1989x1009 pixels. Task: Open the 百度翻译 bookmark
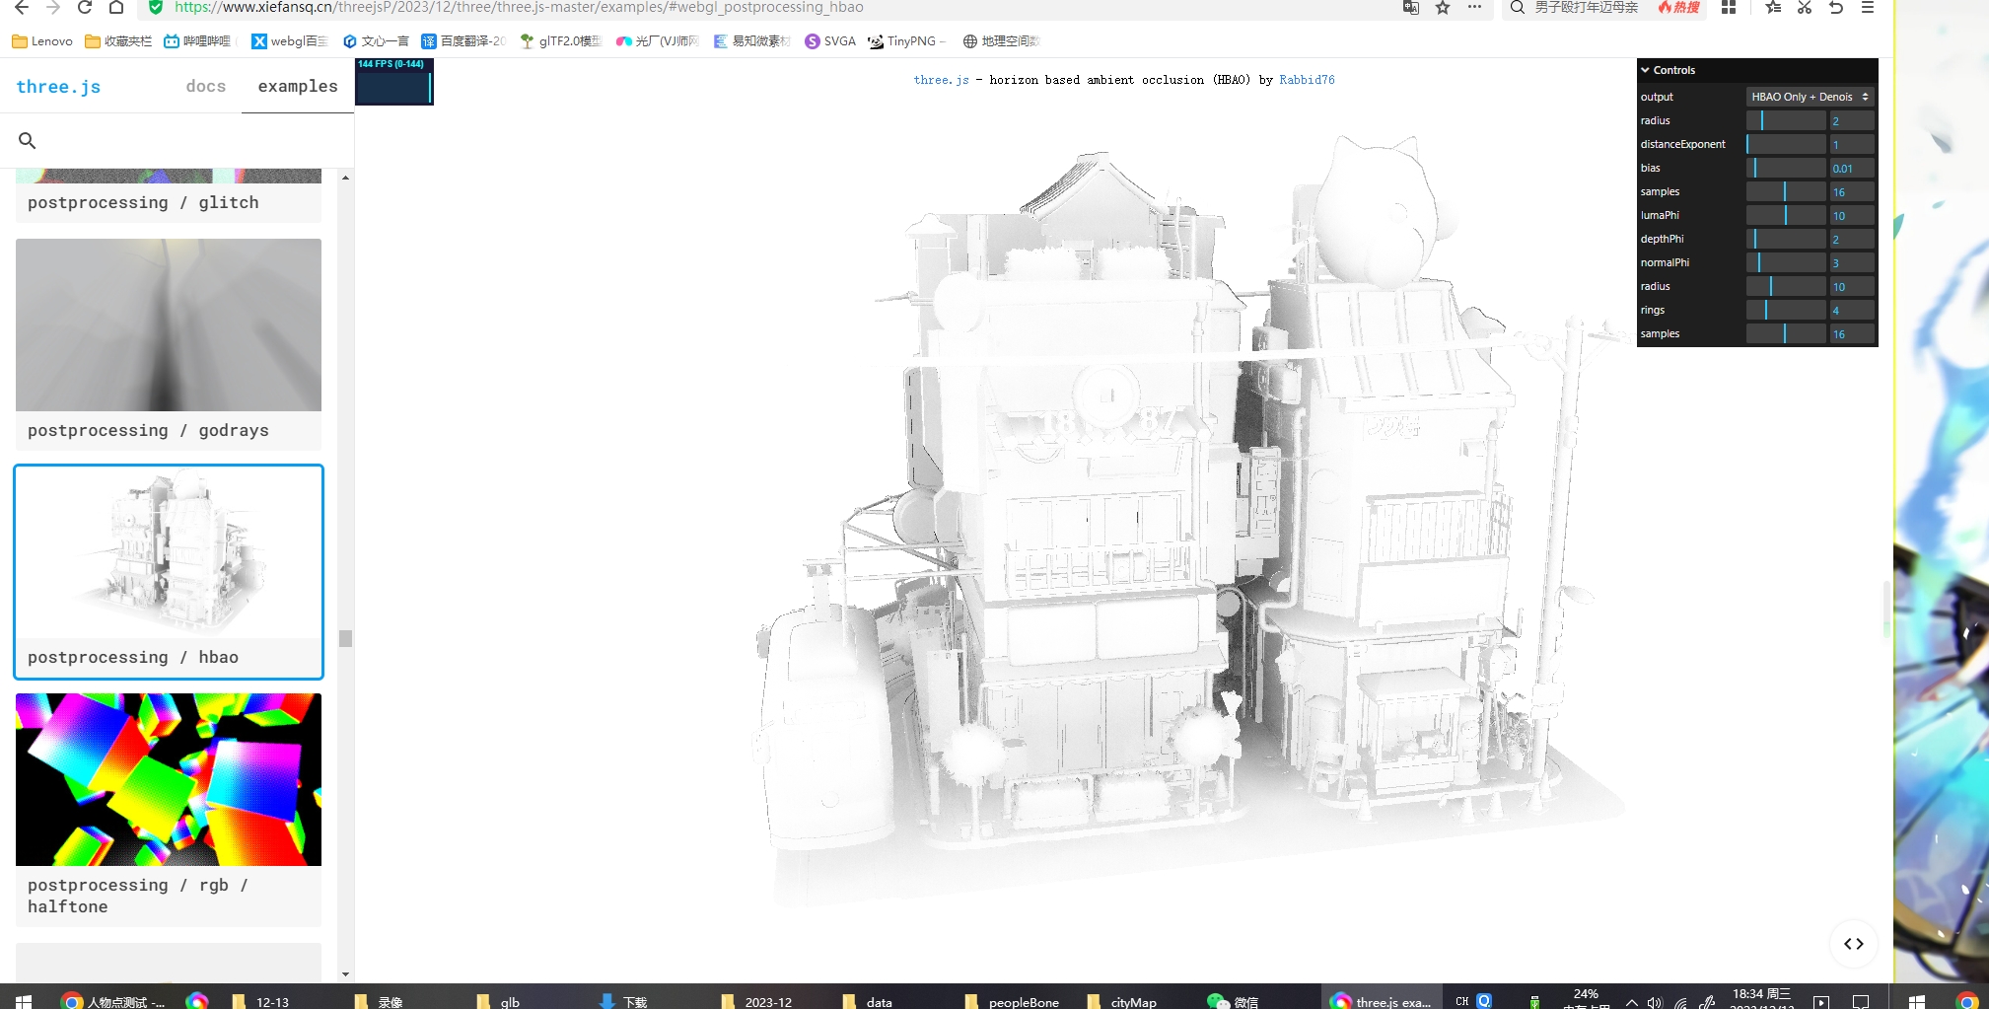463,41
